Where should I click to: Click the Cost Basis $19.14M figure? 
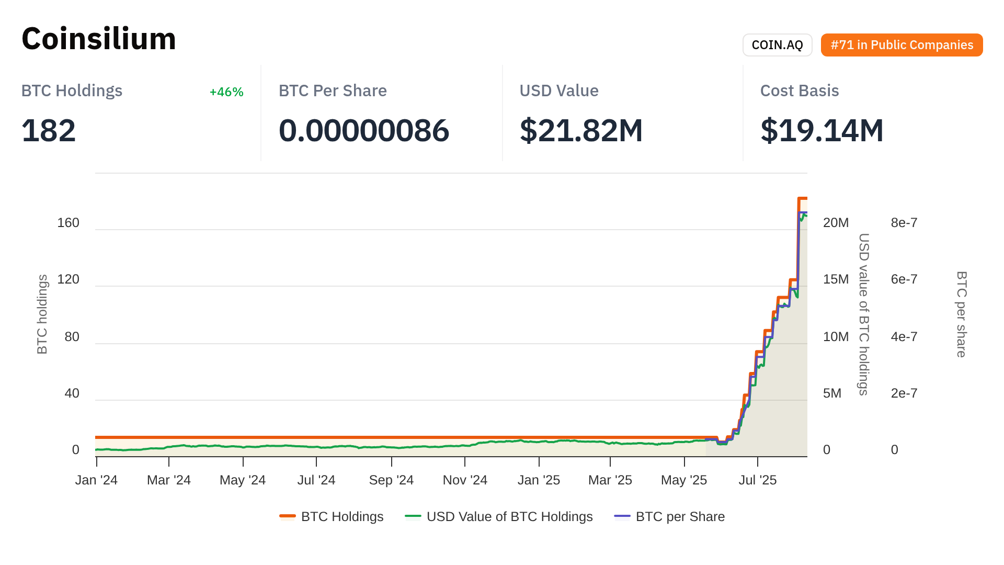[x=822, y=130]
